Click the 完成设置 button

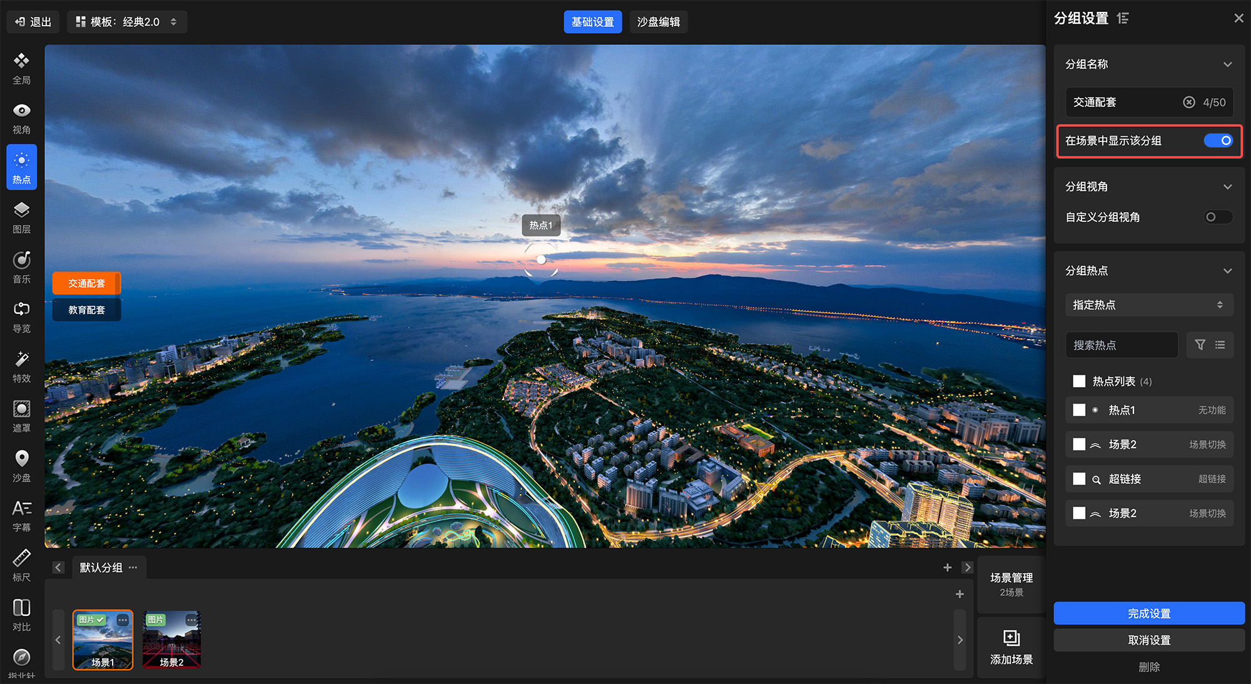tap(1148, 613)
